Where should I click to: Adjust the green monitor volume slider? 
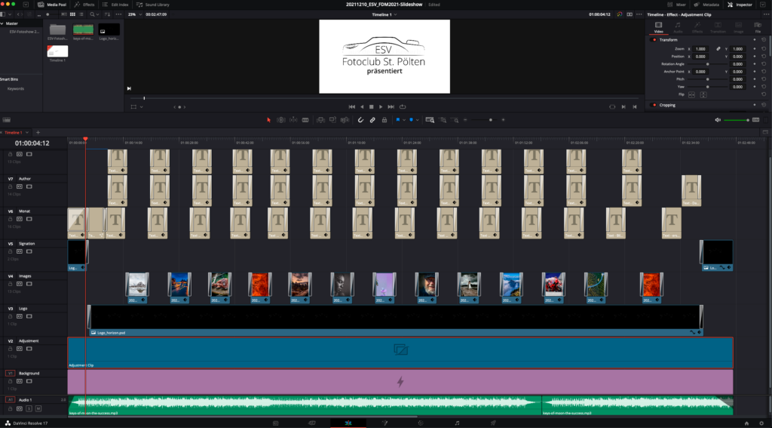click(x=737, y=120)
